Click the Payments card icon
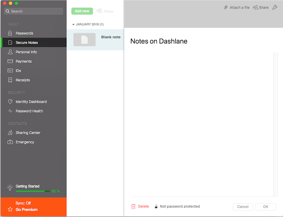Image resolution: width=283 pixels, height=217 pixels. (x=10, y=61)
